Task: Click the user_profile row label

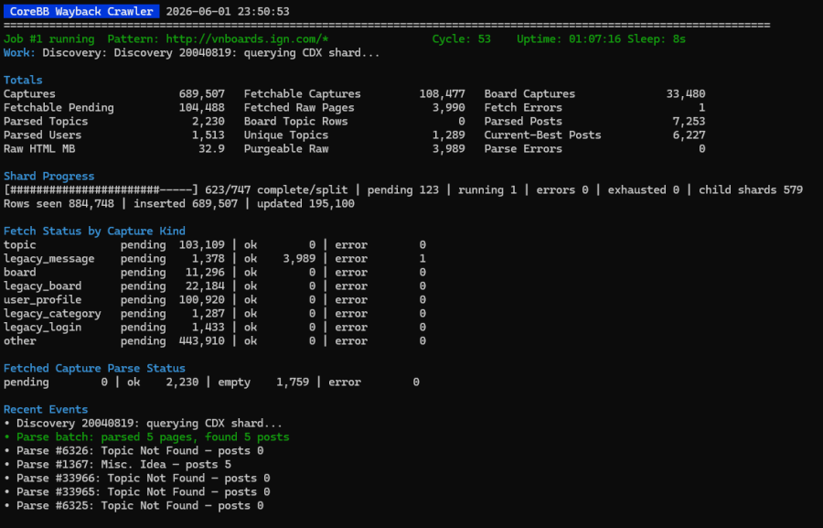Action: (x=42, y=299)
